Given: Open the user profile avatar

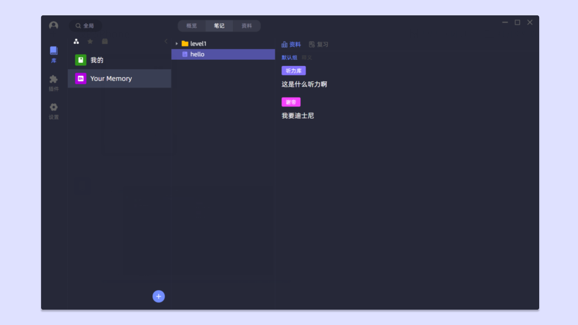Looking at the screenshot, I should pos(54,26).
